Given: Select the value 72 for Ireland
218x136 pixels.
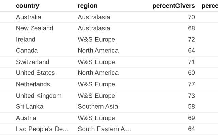Looking at the screenshot, I should (x=191, y=39).
